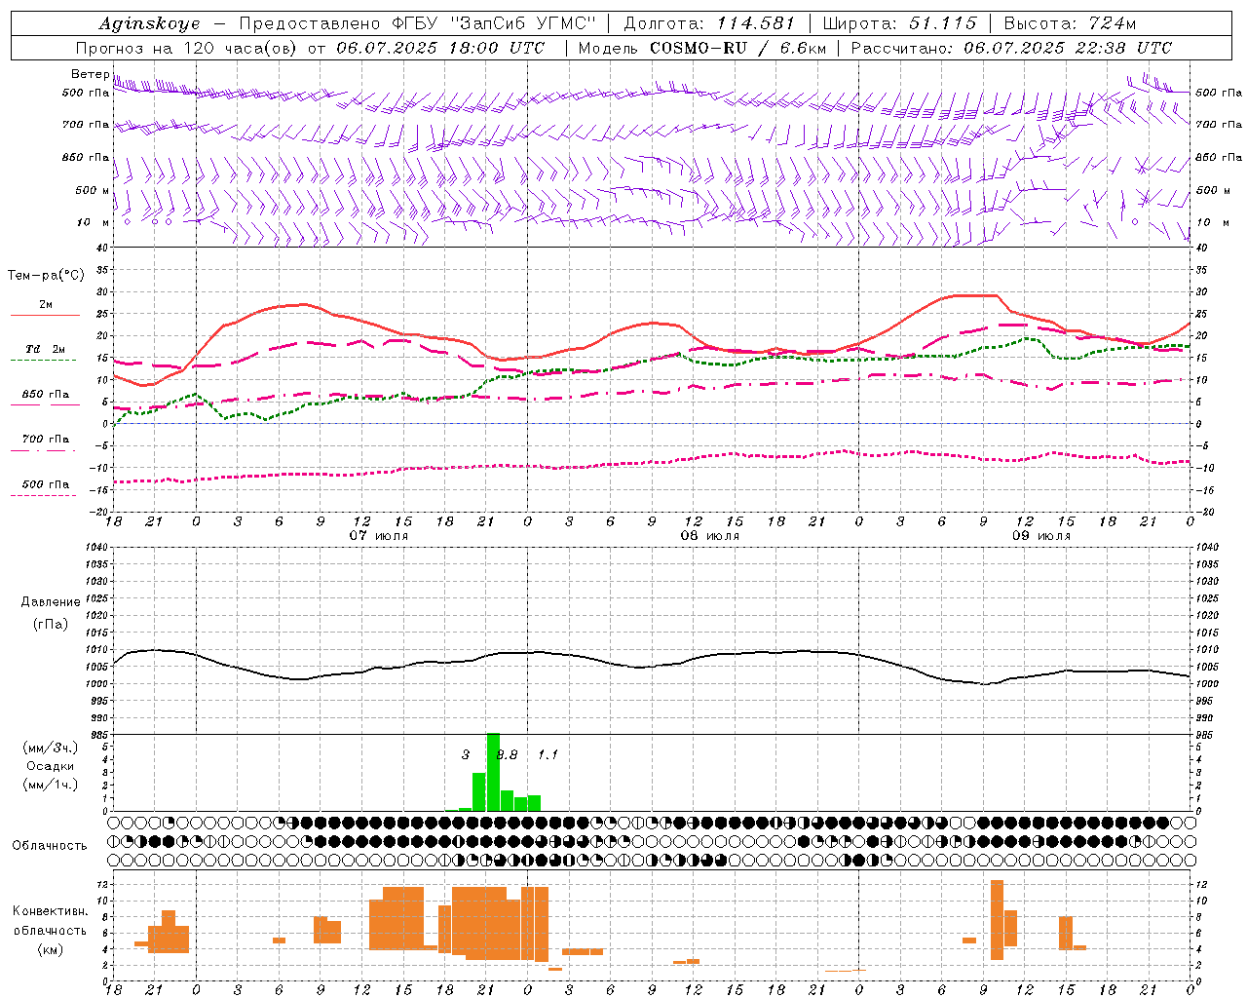
Task: Click the dotted pink 500 гПа temperature legend line
Action: [43, 496]
